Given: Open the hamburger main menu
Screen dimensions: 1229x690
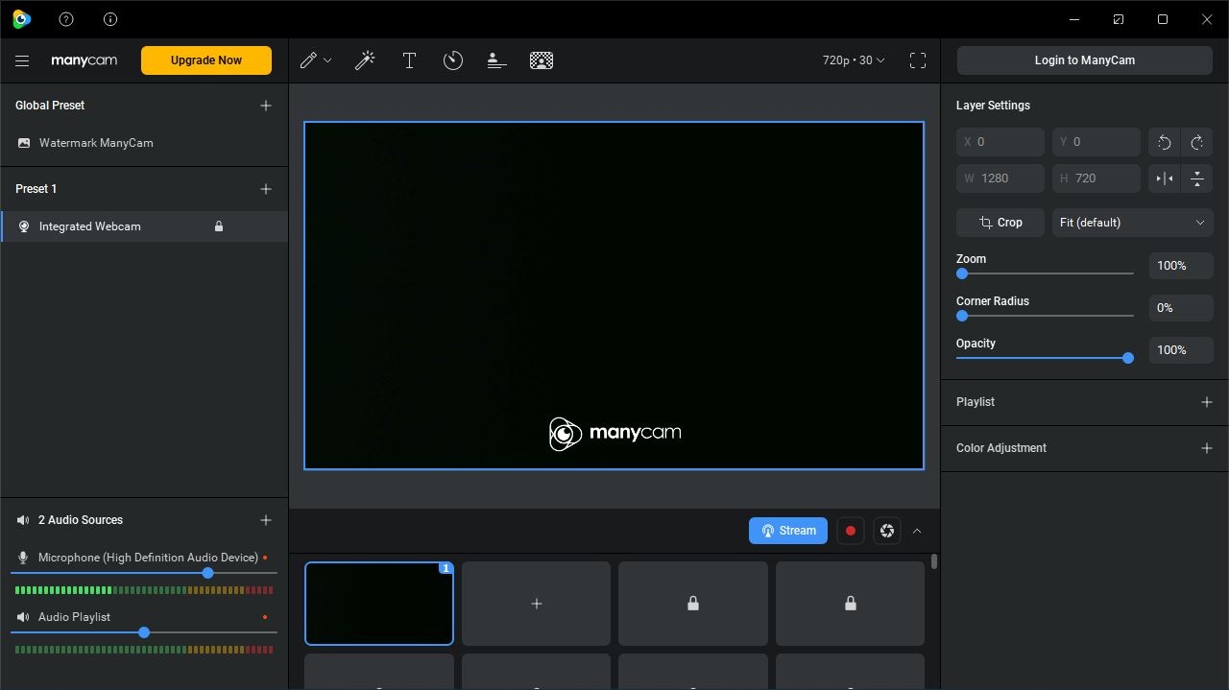Looking at the screenshot, I should pyautogui.click(x=22, y=60).
